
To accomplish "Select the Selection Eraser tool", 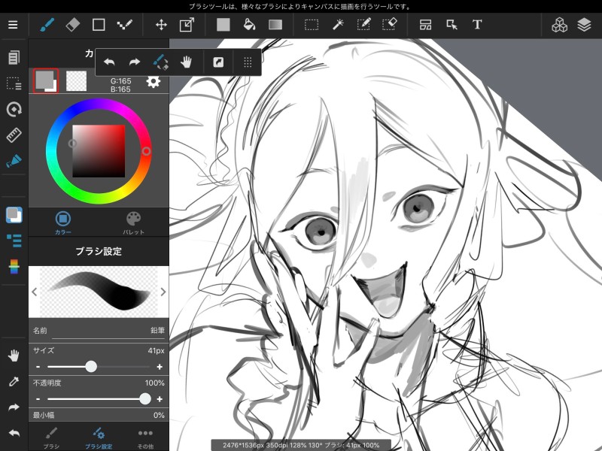I will tap(389, 25).
